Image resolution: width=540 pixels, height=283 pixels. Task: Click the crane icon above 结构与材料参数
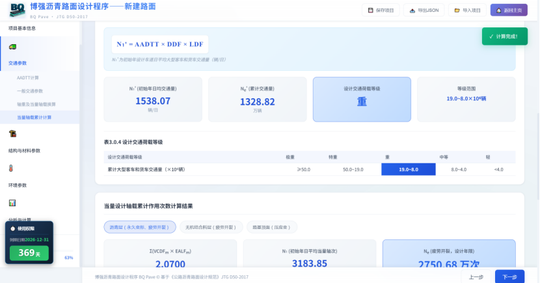click(13, 133)
